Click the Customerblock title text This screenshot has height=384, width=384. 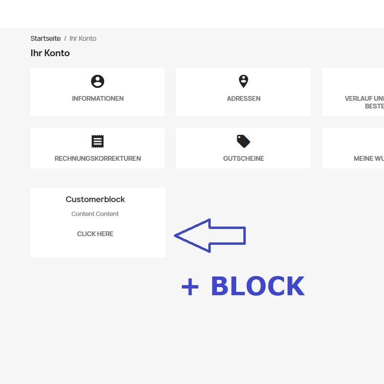pos(95,199)
